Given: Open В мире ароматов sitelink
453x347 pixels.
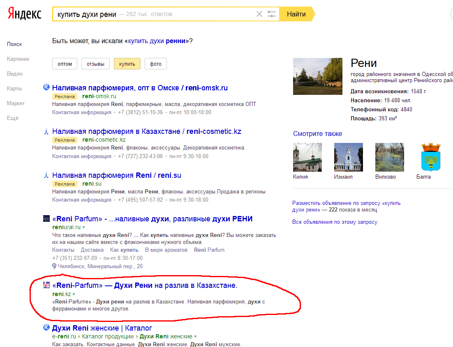Looking at the screenshot, I should click(166, 250).
